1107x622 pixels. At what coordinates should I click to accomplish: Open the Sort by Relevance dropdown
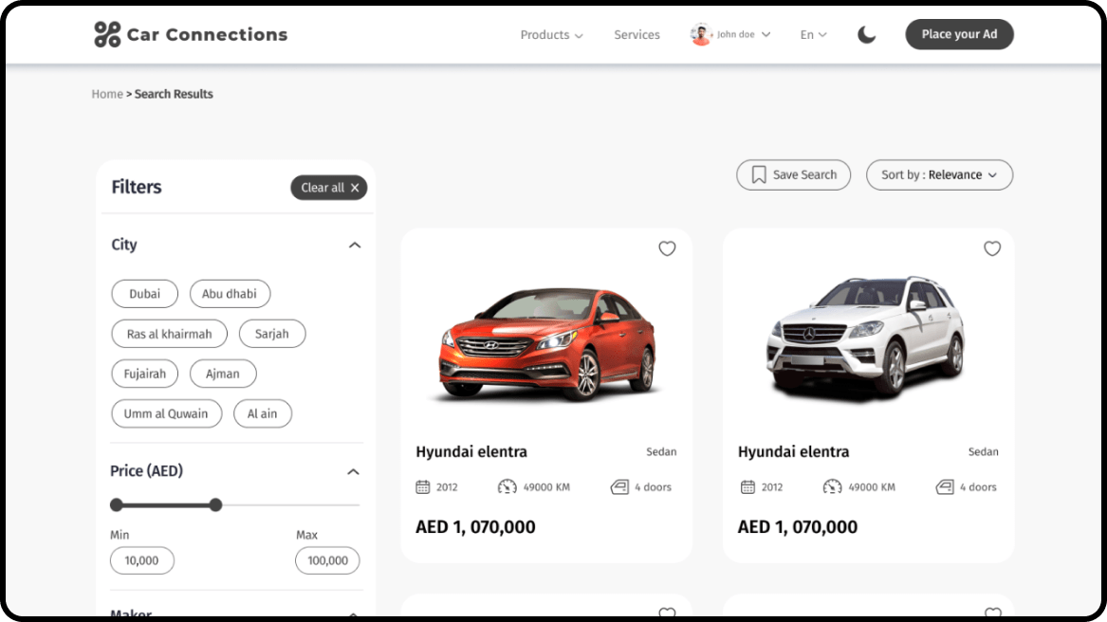[x=938, y=174]
